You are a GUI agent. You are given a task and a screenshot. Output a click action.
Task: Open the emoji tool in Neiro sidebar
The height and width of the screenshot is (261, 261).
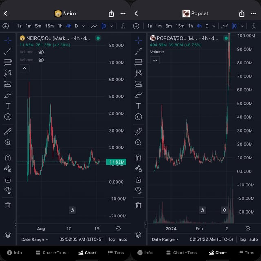(8, 117)
